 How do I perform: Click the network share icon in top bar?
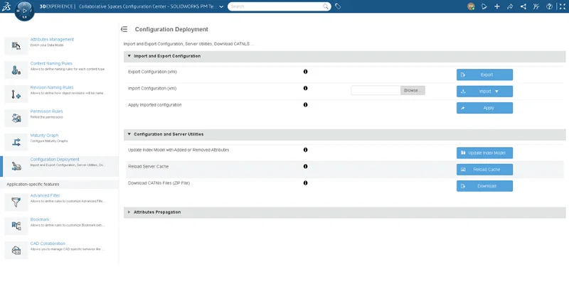523,6
